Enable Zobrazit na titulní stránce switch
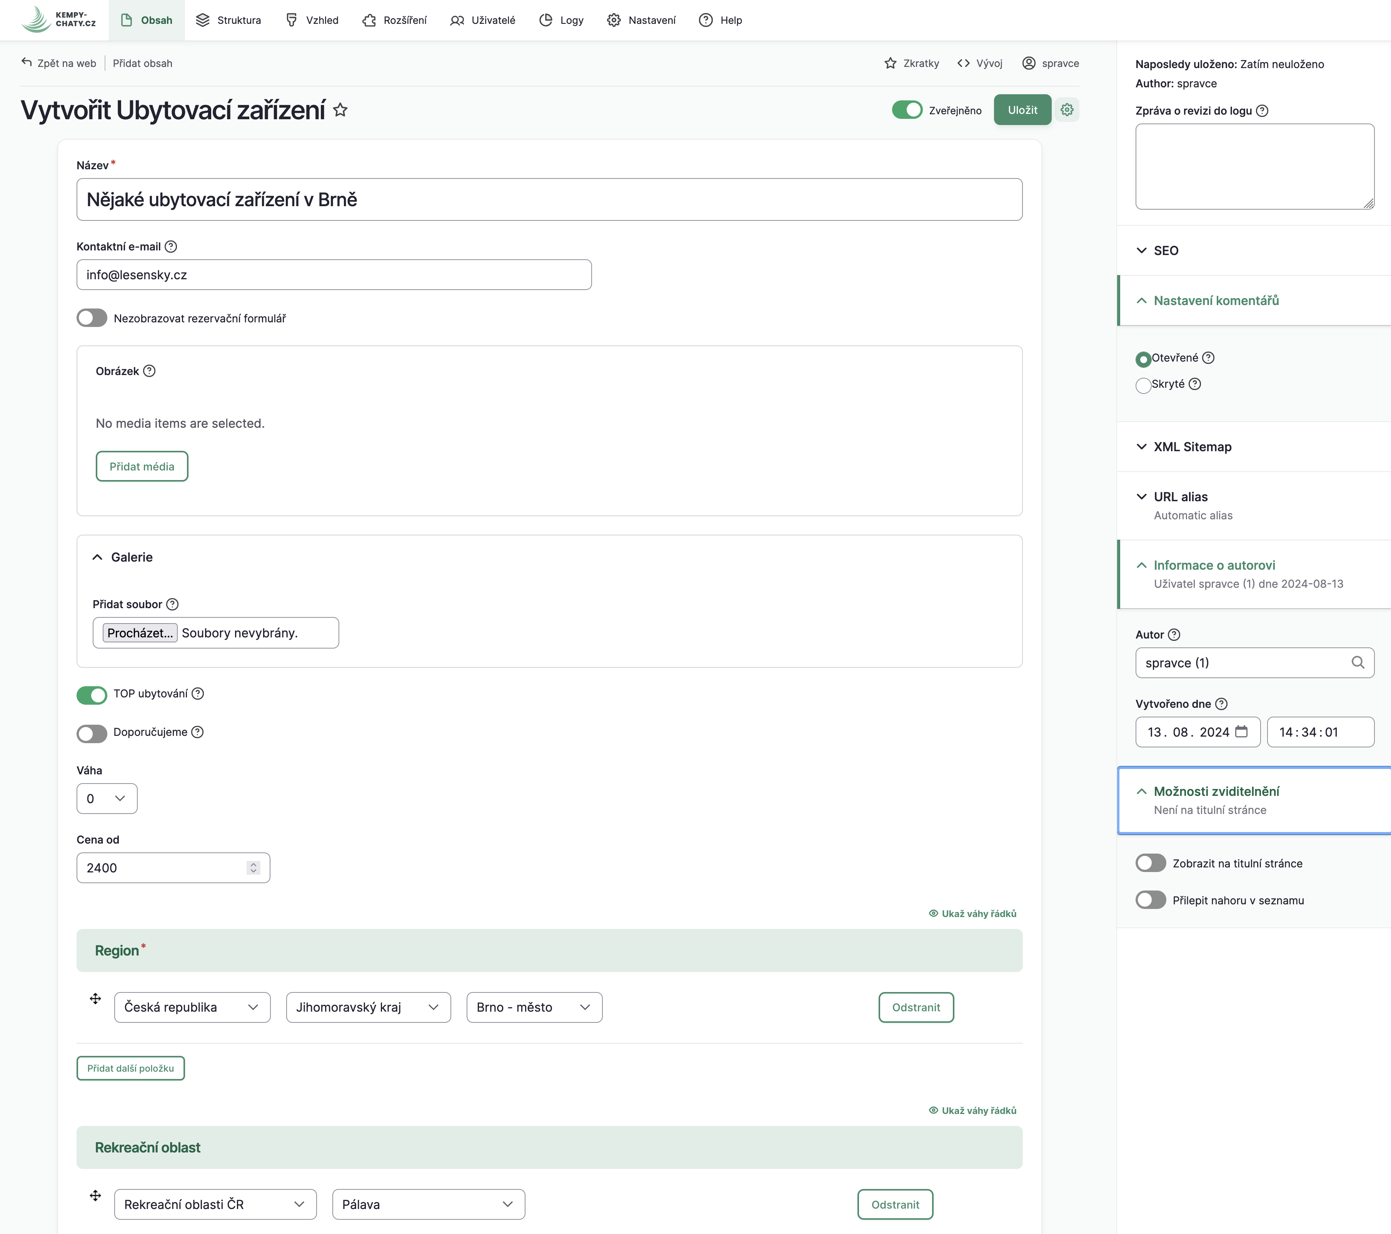 pyautogui.click(x=1151, y=863)
